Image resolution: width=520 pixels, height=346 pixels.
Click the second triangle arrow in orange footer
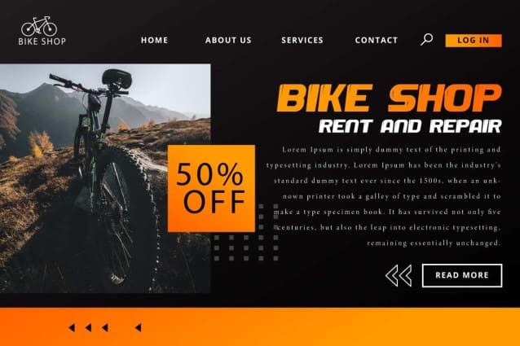88,328
